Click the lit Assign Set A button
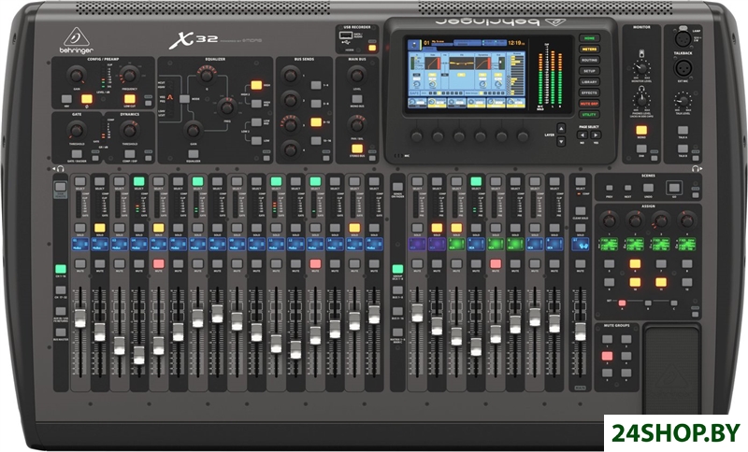This screenshot has width=748, height=452. 622,303
